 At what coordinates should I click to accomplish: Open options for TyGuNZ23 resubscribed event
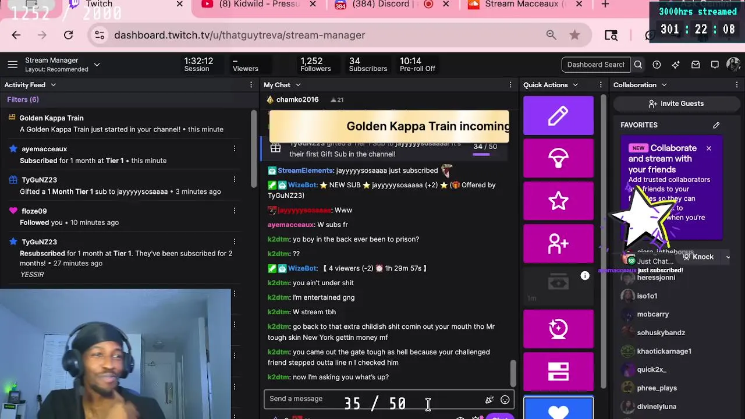(x=235, y=242)
